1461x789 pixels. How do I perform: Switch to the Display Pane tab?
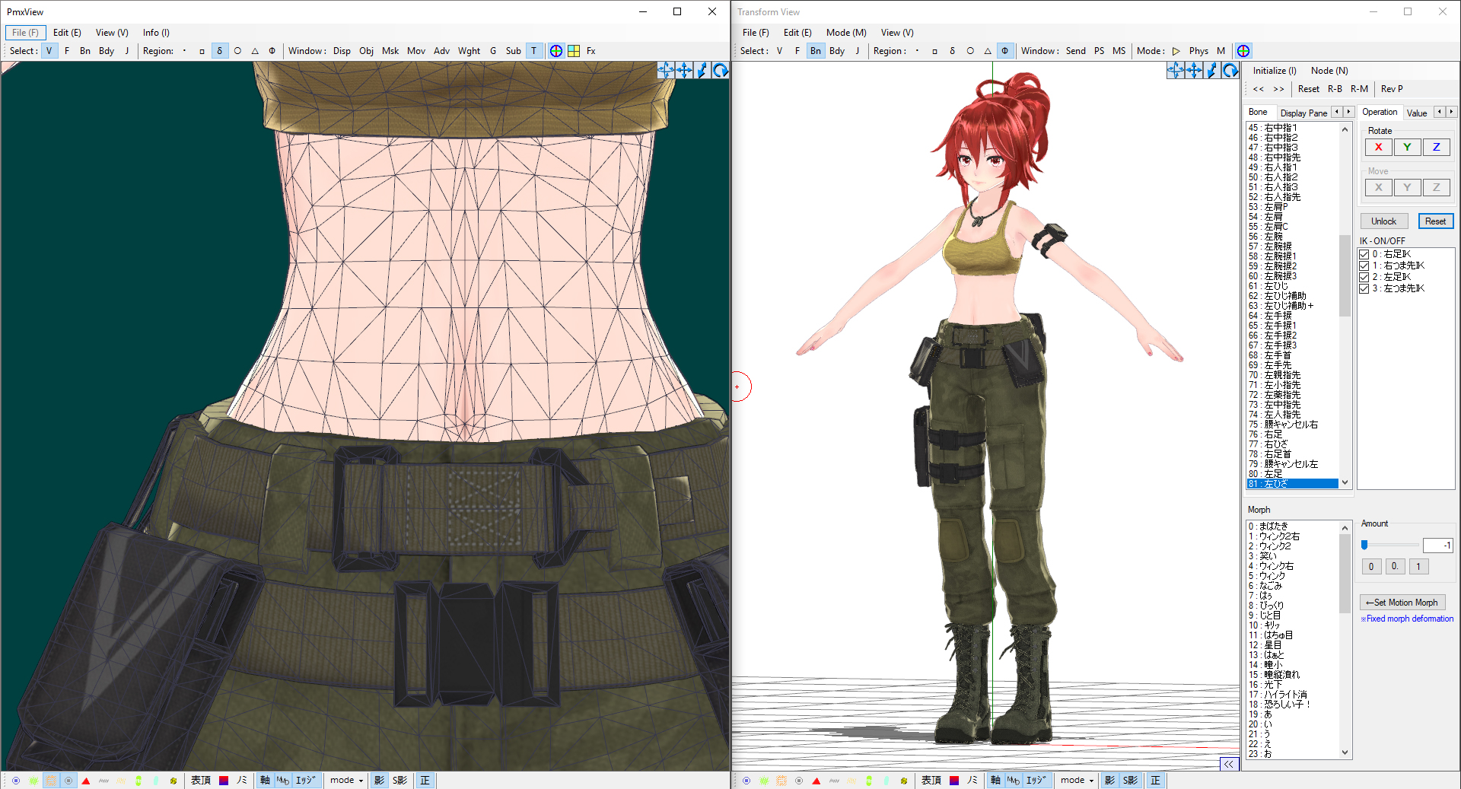[x=1303, y=113]
